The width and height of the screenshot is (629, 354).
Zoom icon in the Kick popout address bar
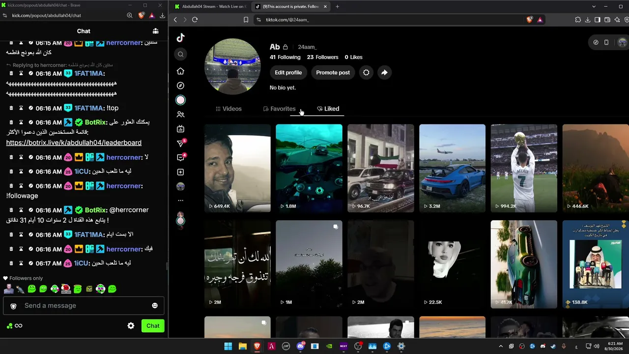click(130, 15)
